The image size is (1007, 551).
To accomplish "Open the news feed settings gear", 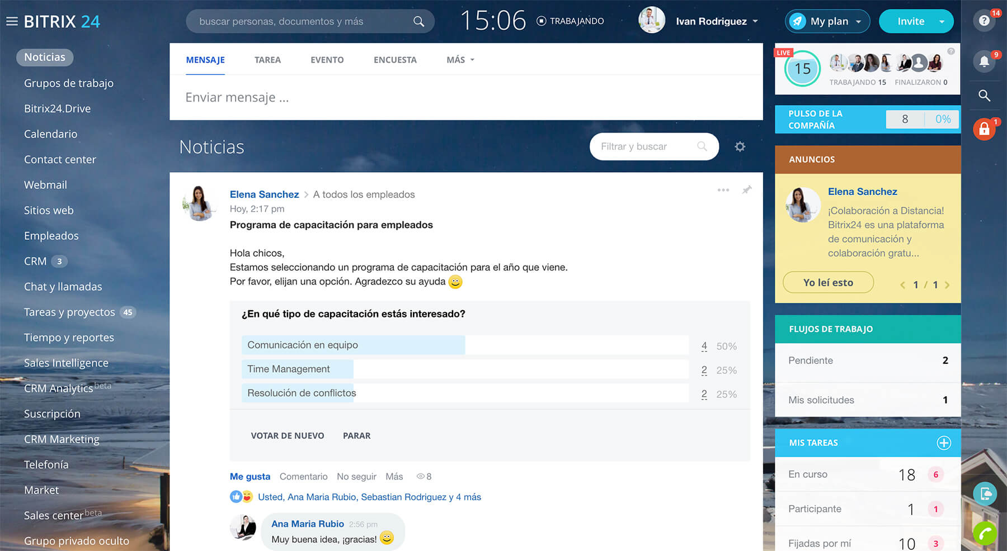I will pos(740,146).
